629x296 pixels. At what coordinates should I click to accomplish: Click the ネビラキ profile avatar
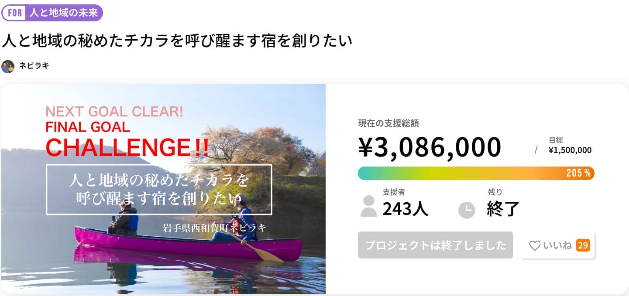coord(8,66)
